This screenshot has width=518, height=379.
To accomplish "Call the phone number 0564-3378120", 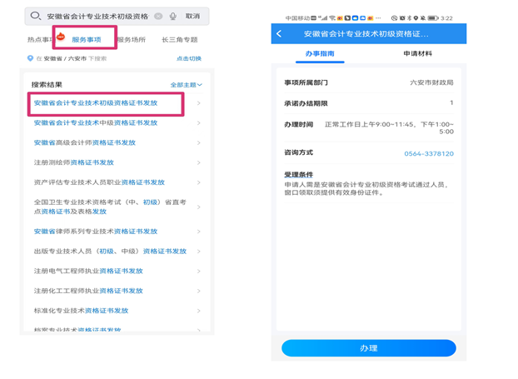I will pyautogui.click(x=429, y=154).
